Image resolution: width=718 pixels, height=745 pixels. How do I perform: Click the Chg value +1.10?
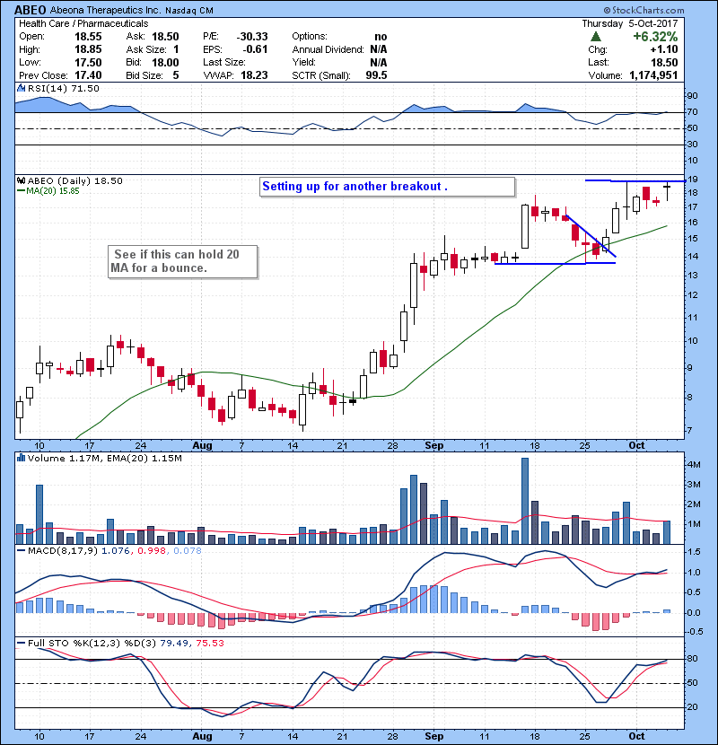coord(664,49)
